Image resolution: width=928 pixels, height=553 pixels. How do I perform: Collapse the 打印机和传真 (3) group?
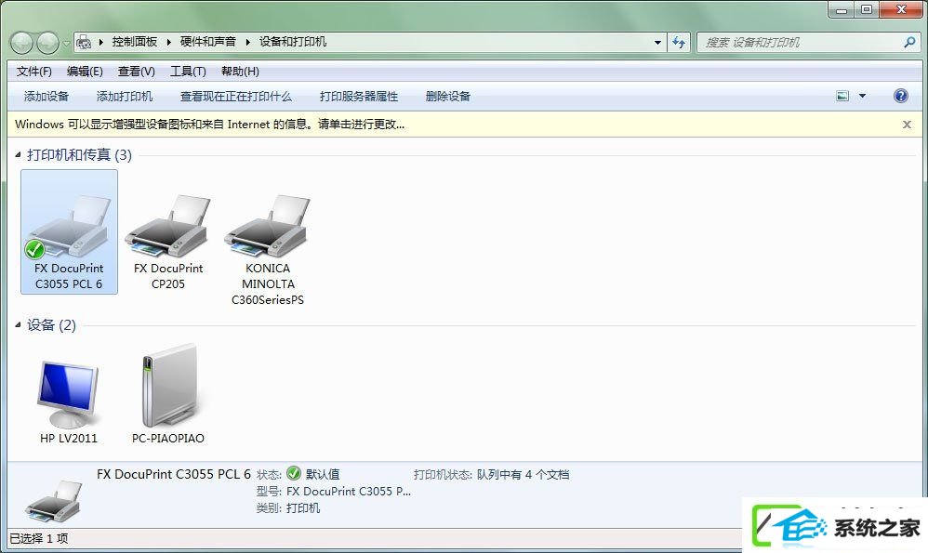tap(18, 155)
